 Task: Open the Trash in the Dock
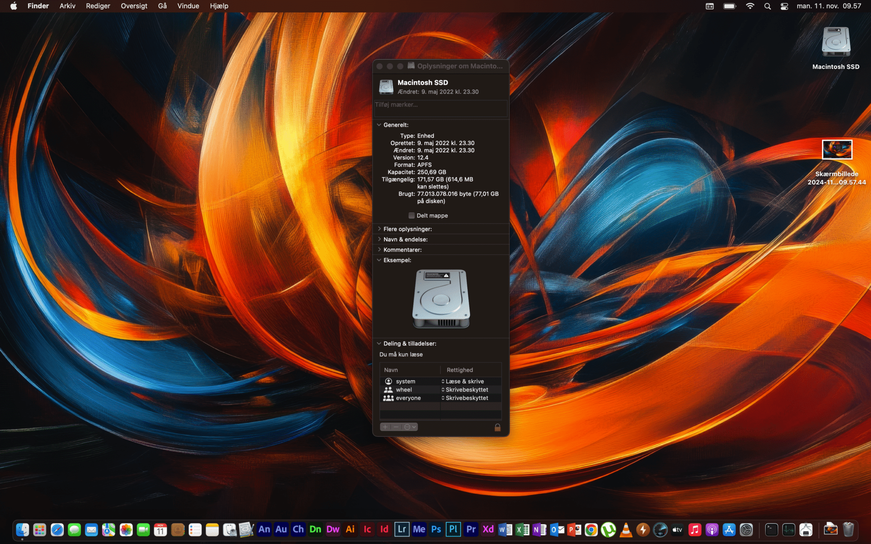848,530
